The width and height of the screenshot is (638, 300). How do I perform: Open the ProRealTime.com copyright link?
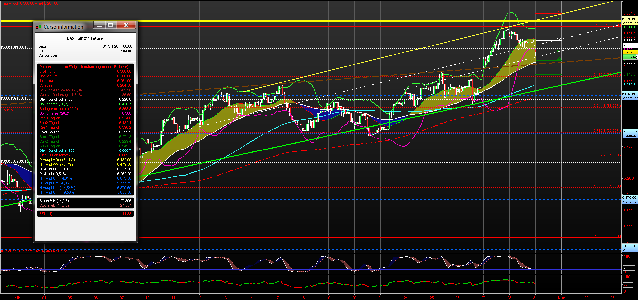click(17, 251)
